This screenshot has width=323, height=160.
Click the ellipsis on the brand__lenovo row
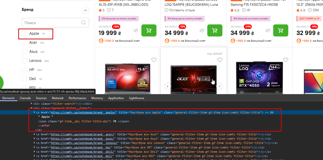[269, 143]
